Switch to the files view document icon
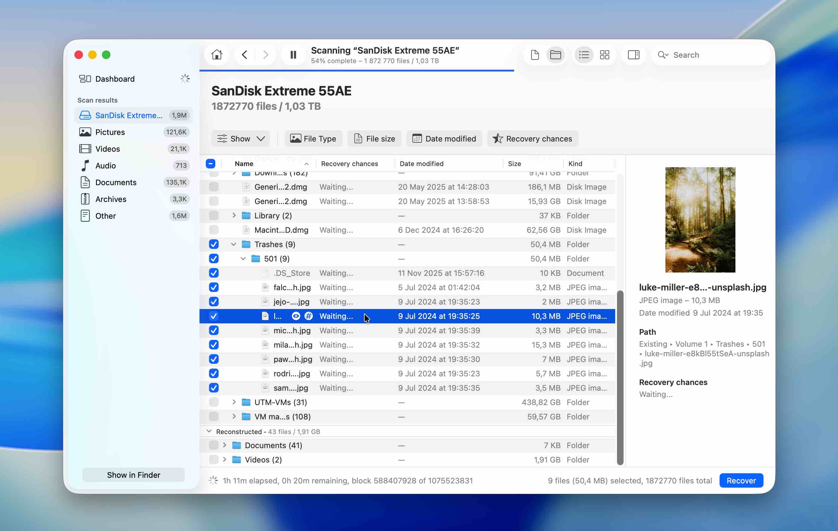 tap(535, 55)
